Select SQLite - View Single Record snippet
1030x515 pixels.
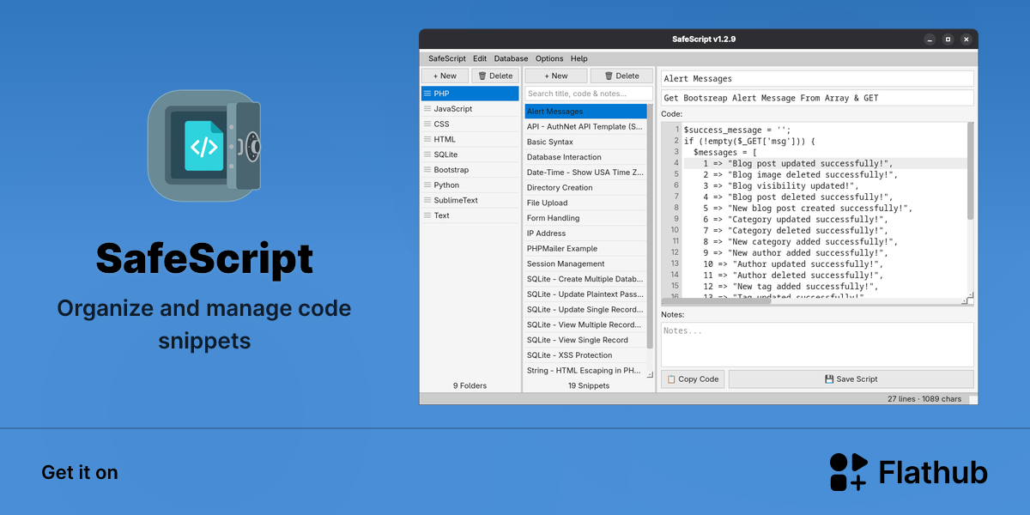tap(585, 340)
